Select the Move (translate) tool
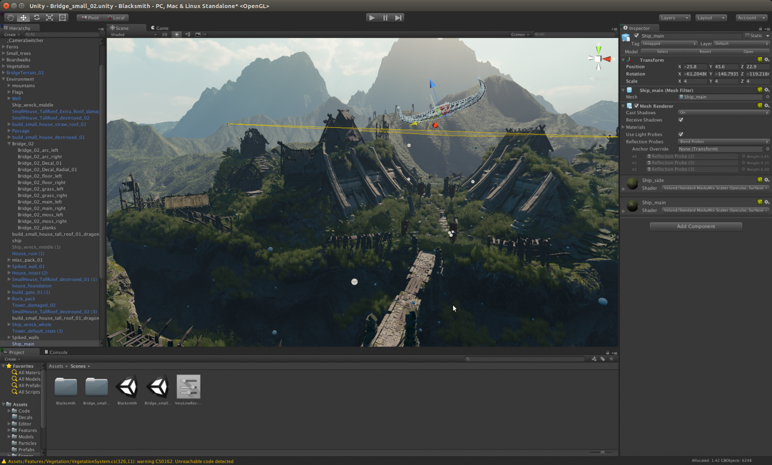 coord(23,17)
